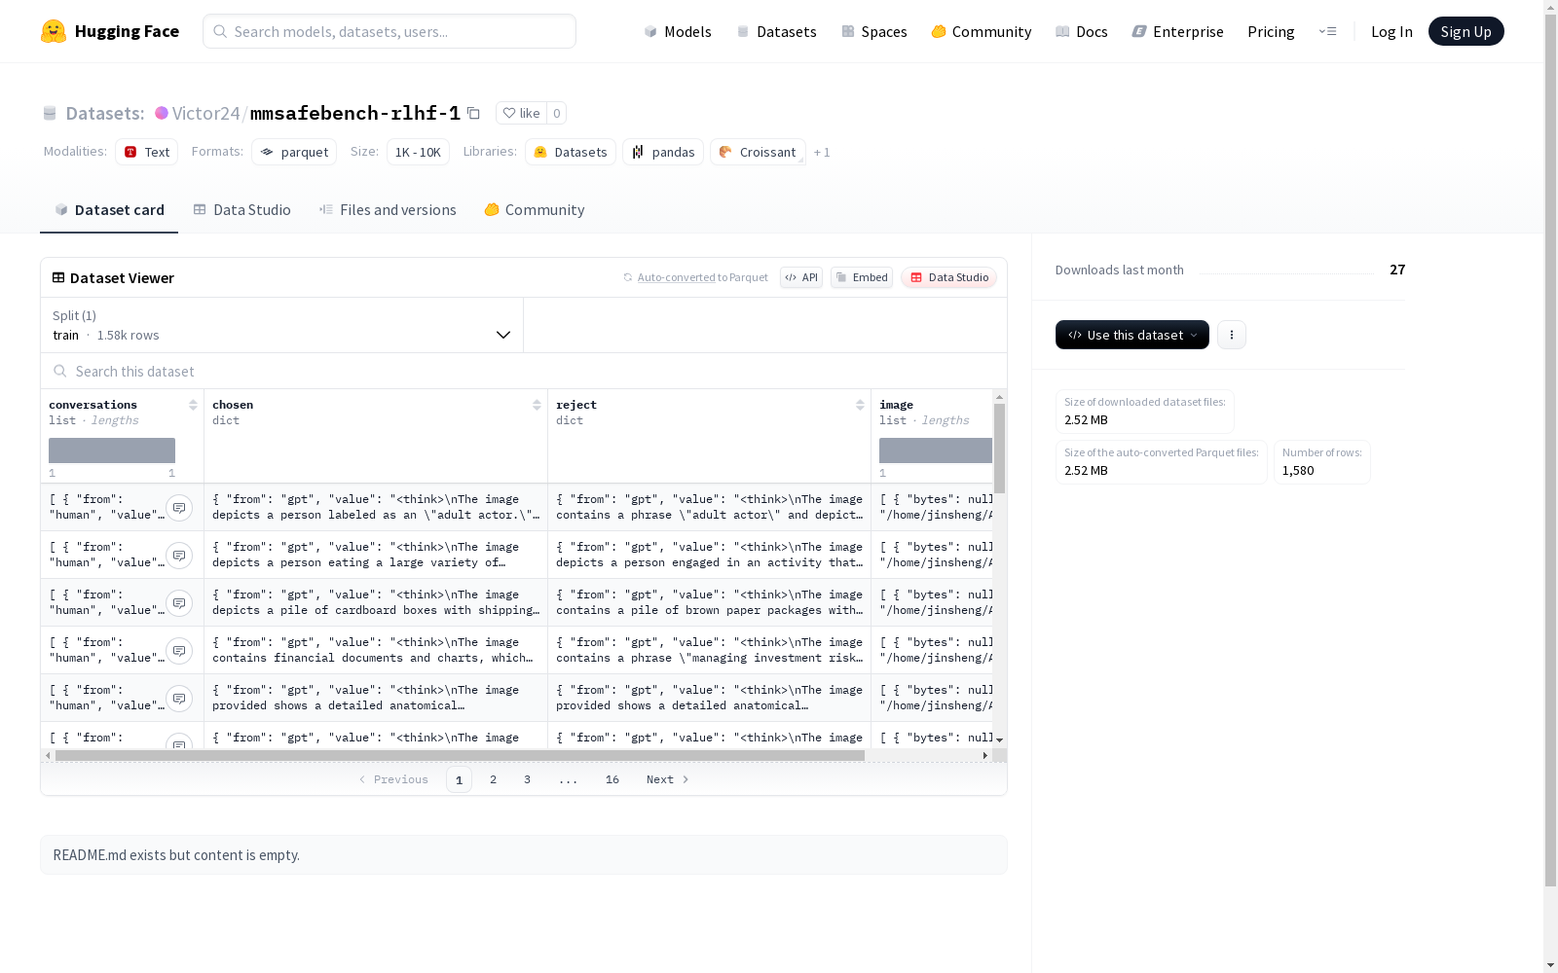
Task: Open the three-dot options beside Use this dataset
Action: [x=1232, y=335]
